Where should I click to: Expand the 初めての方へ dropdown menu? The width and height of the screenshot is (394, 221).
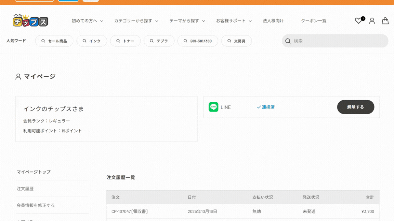[x=87, y=21]
